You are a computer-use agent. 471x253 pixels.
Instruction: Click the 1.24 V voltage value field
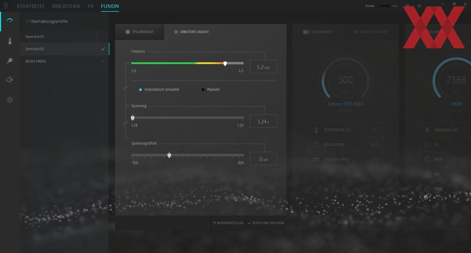264,121
